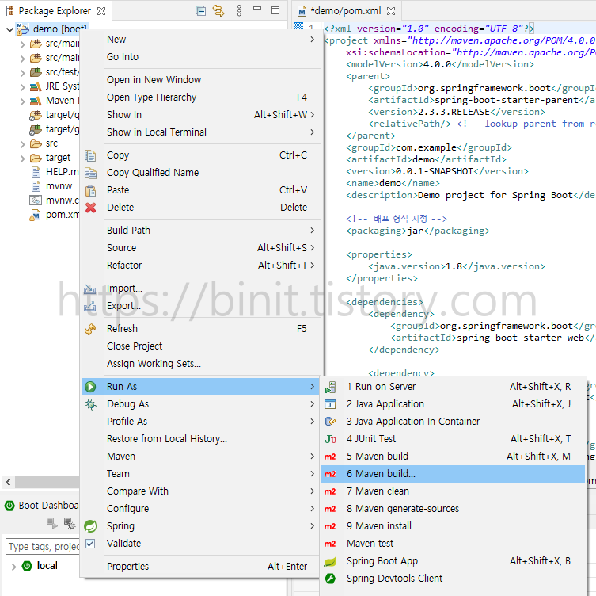Run 5 Maven build
This screenshot has width=596, height=596.
[453, 457]
